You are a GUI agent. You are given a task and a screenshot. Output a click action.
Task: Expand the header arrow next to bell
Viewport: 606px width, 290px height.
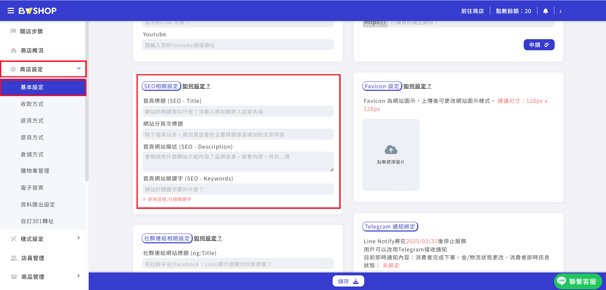click(x=560, y=11)
